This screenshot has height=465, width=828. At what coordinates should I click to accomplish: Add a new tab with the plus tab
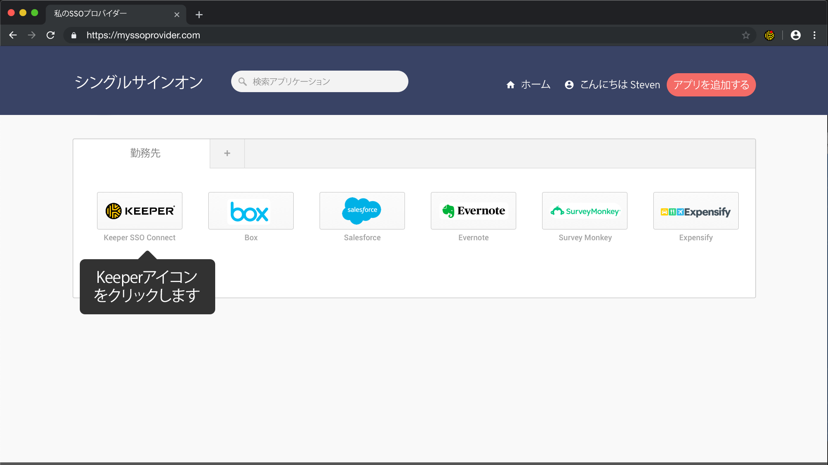tap(227, 153)
